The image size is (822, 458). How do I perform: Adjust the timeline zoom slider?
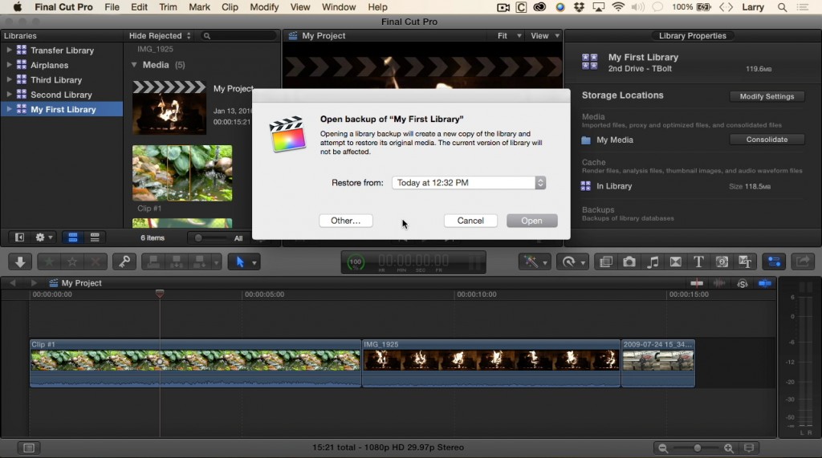coord(698,448)
